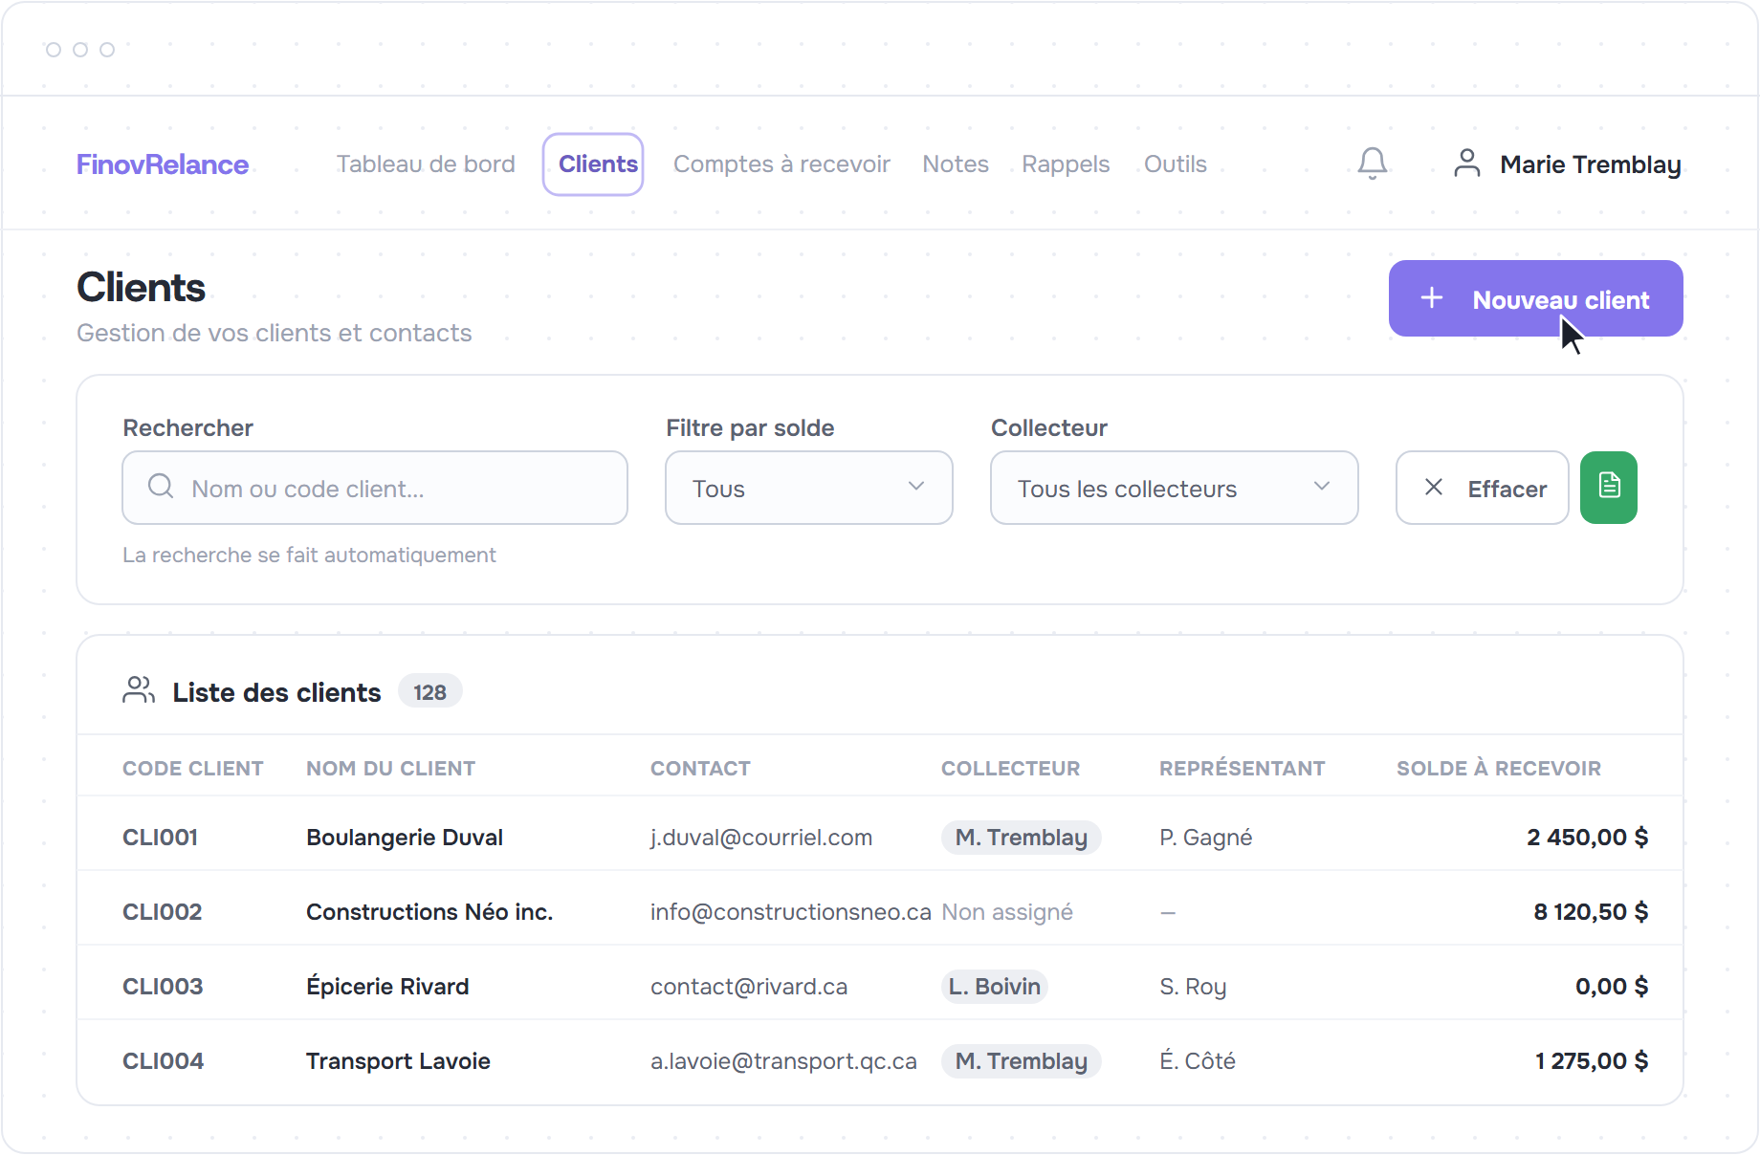Select Transport Lavoie client name
The height and width of the screenshot is (1155, 1760).
(398, 1061)
